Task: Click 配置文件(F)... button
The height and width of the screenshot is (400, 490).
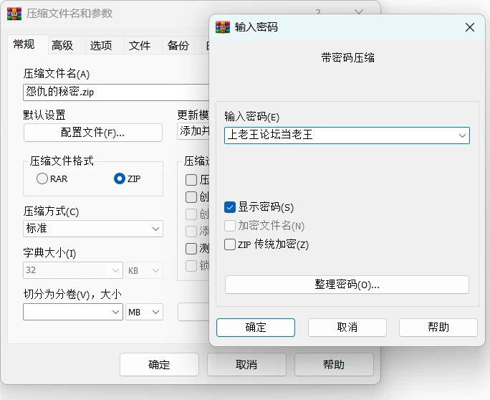Action: [x=93, y=133]
